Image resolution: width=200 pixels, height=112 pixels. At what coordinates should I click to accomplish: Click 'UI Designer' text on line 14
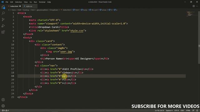(x=84, y=58)
